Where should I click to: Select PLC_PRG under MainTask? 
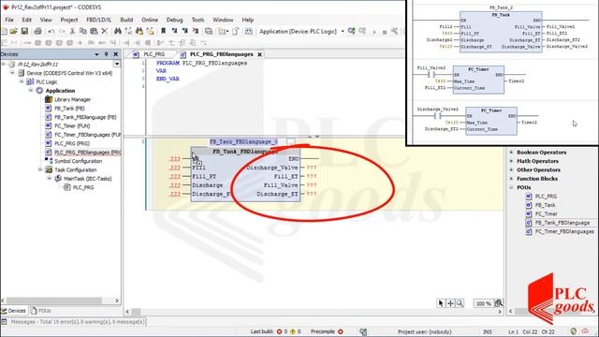83,187
